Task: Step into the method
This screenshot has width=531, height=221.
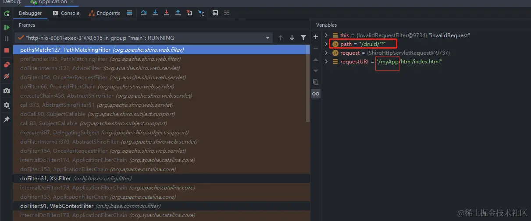Action: point(155,13)
